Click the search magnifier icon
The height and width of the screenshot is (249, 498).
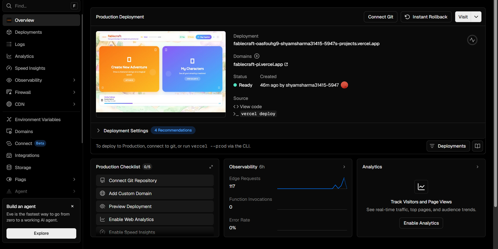point(9,6)
